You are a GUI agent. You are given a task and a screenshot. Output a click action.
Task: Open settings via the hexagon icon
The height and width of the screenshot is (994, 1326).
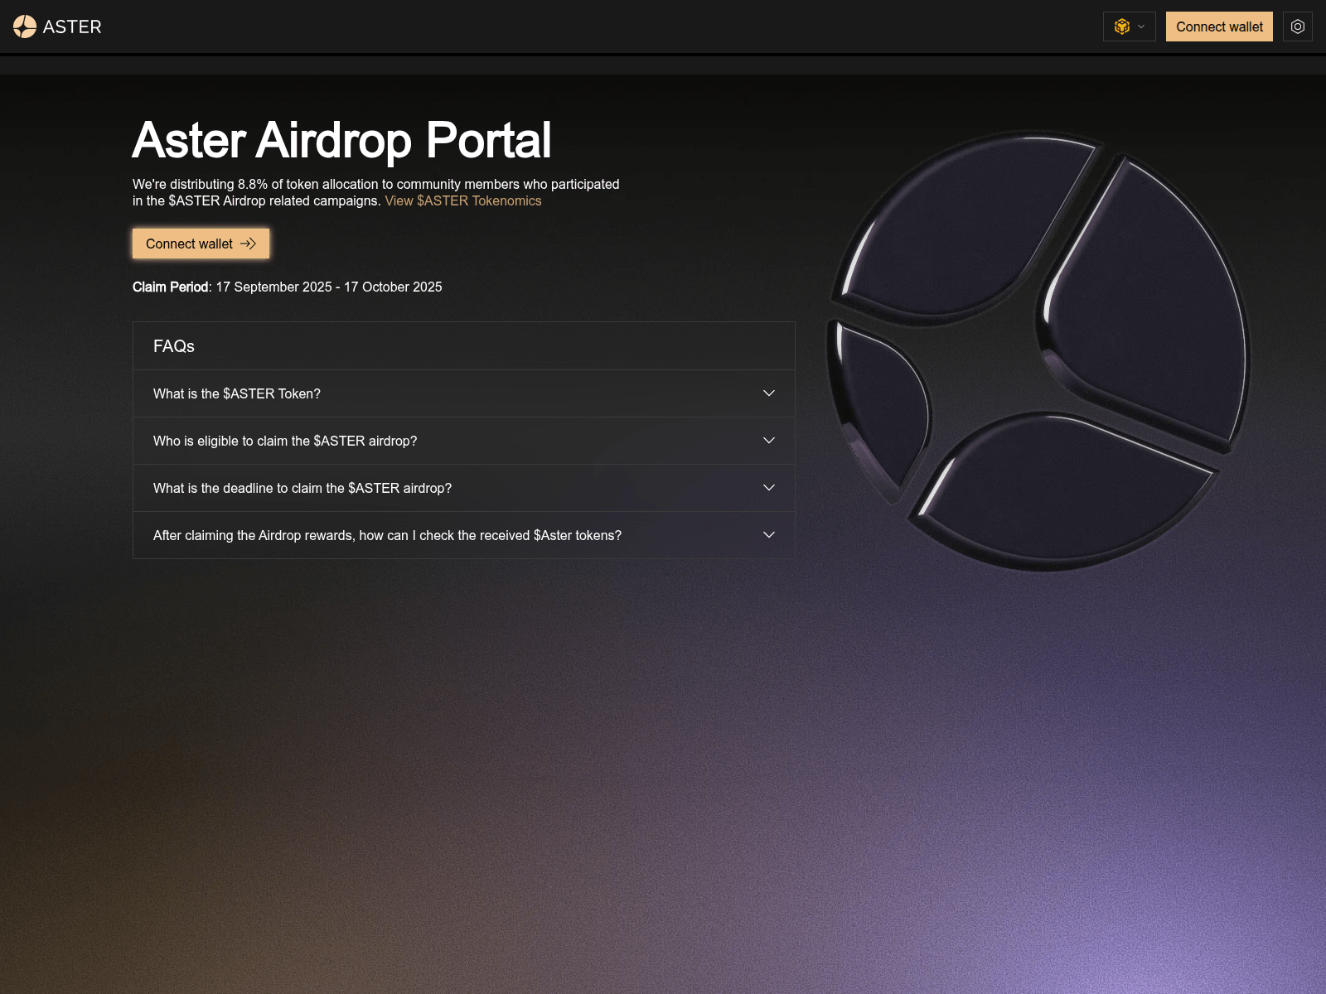point(1297,27)
